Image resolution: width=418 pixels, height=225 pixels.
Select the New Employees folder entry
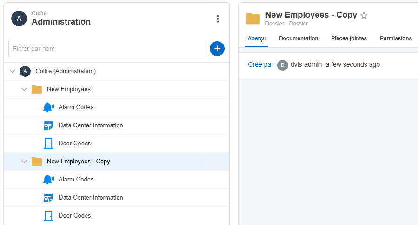(69, 89)
